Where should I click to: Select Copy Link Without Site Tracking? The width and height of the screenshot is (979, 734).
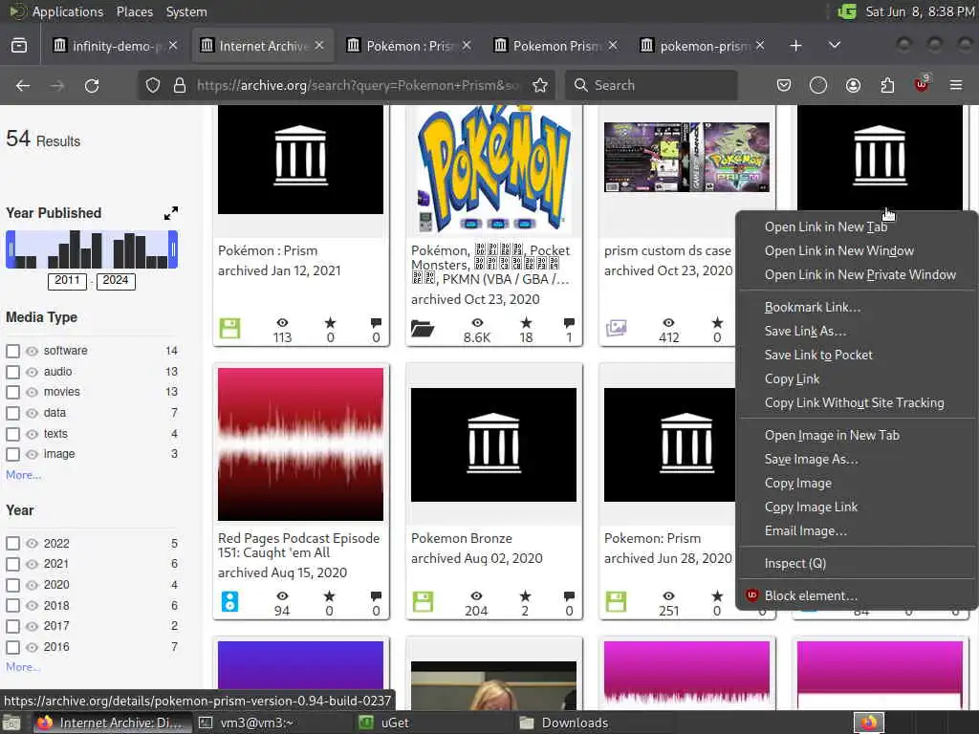coord(854,403)
